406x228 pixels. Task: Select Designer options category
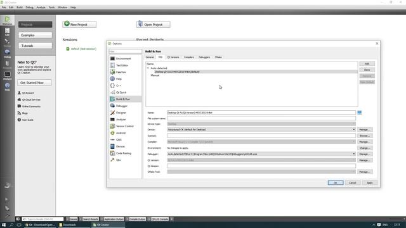pos(126,113)
